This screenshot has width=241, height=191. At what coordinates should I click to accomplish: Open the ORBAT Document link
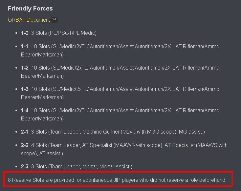coord(29,20)
